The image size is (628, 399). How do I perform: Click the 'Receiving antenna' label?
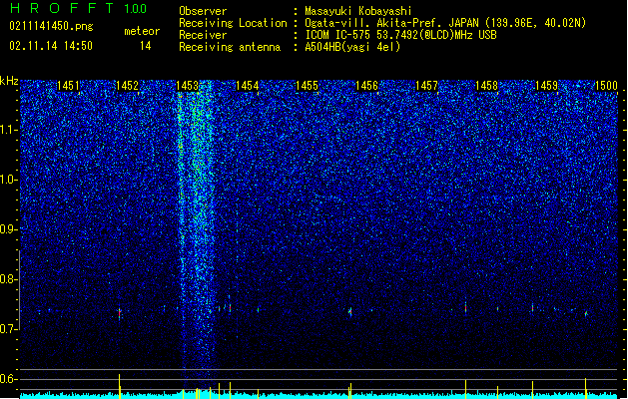(x=230, y=47)
